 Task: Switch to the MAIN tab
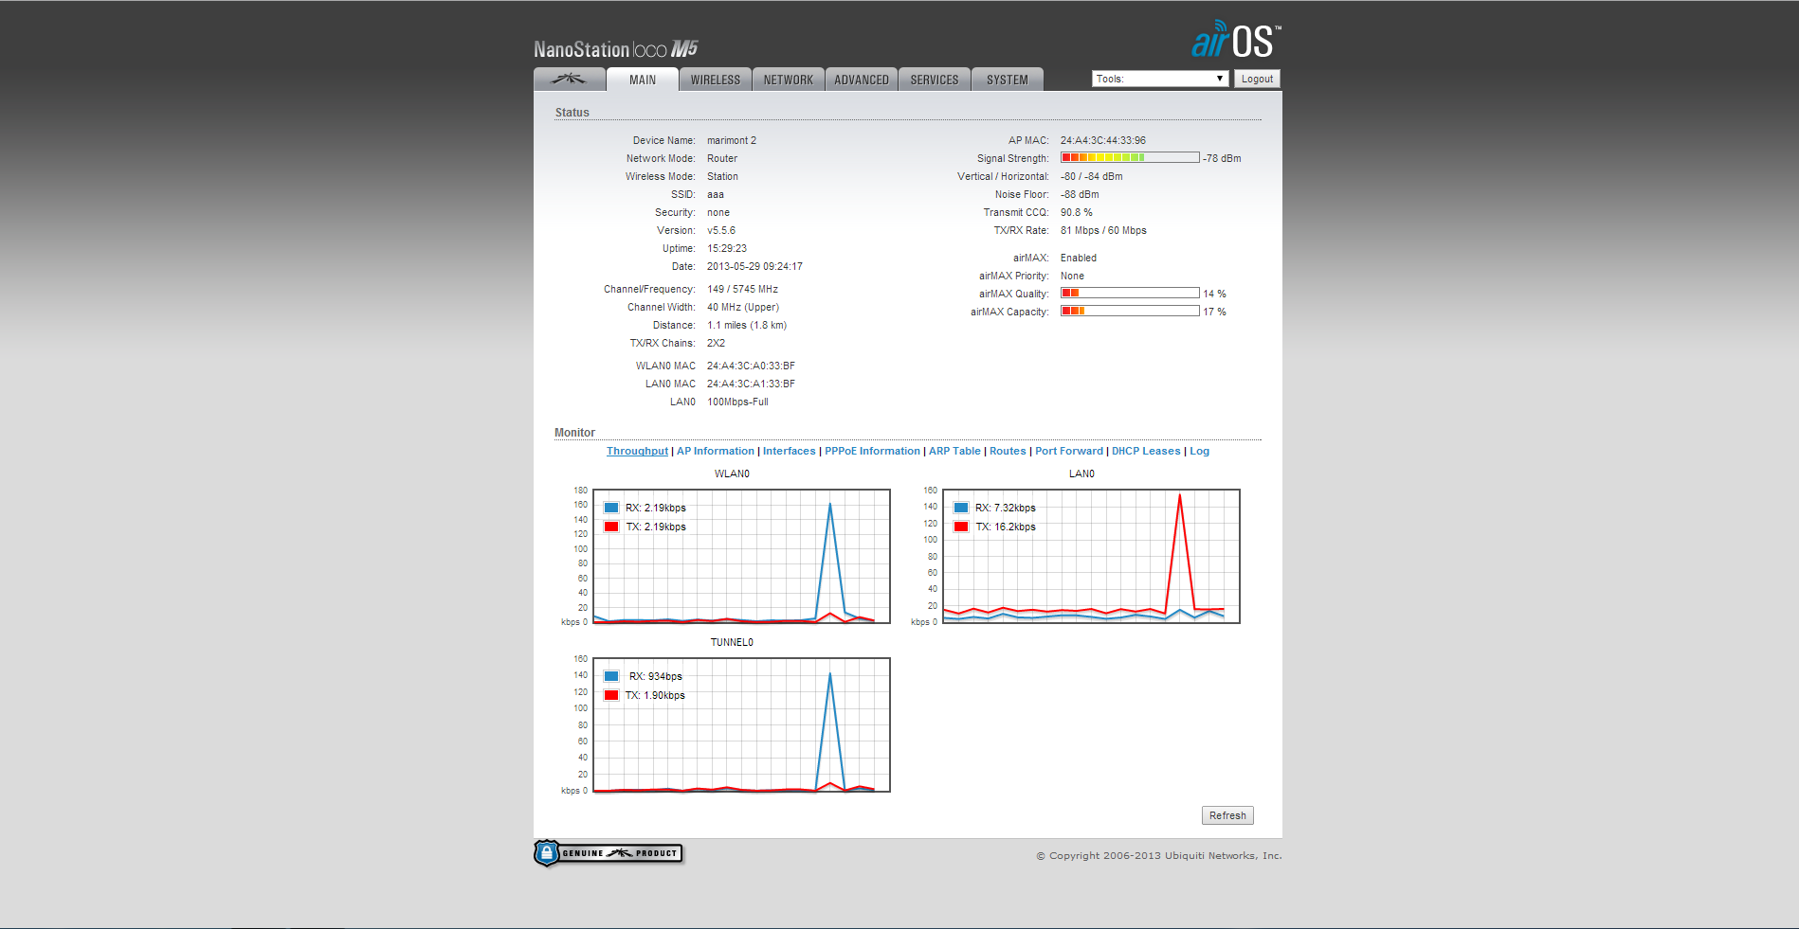(643, 80)
